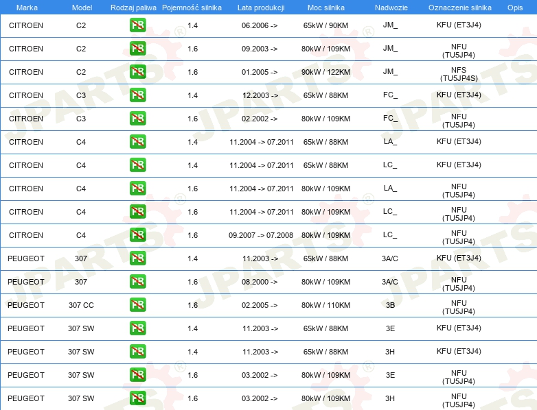Select the power value '90kW / 122KM'
Image resolution: width=537 pixels, height=410 pixels.
click(x=325, y=72)
